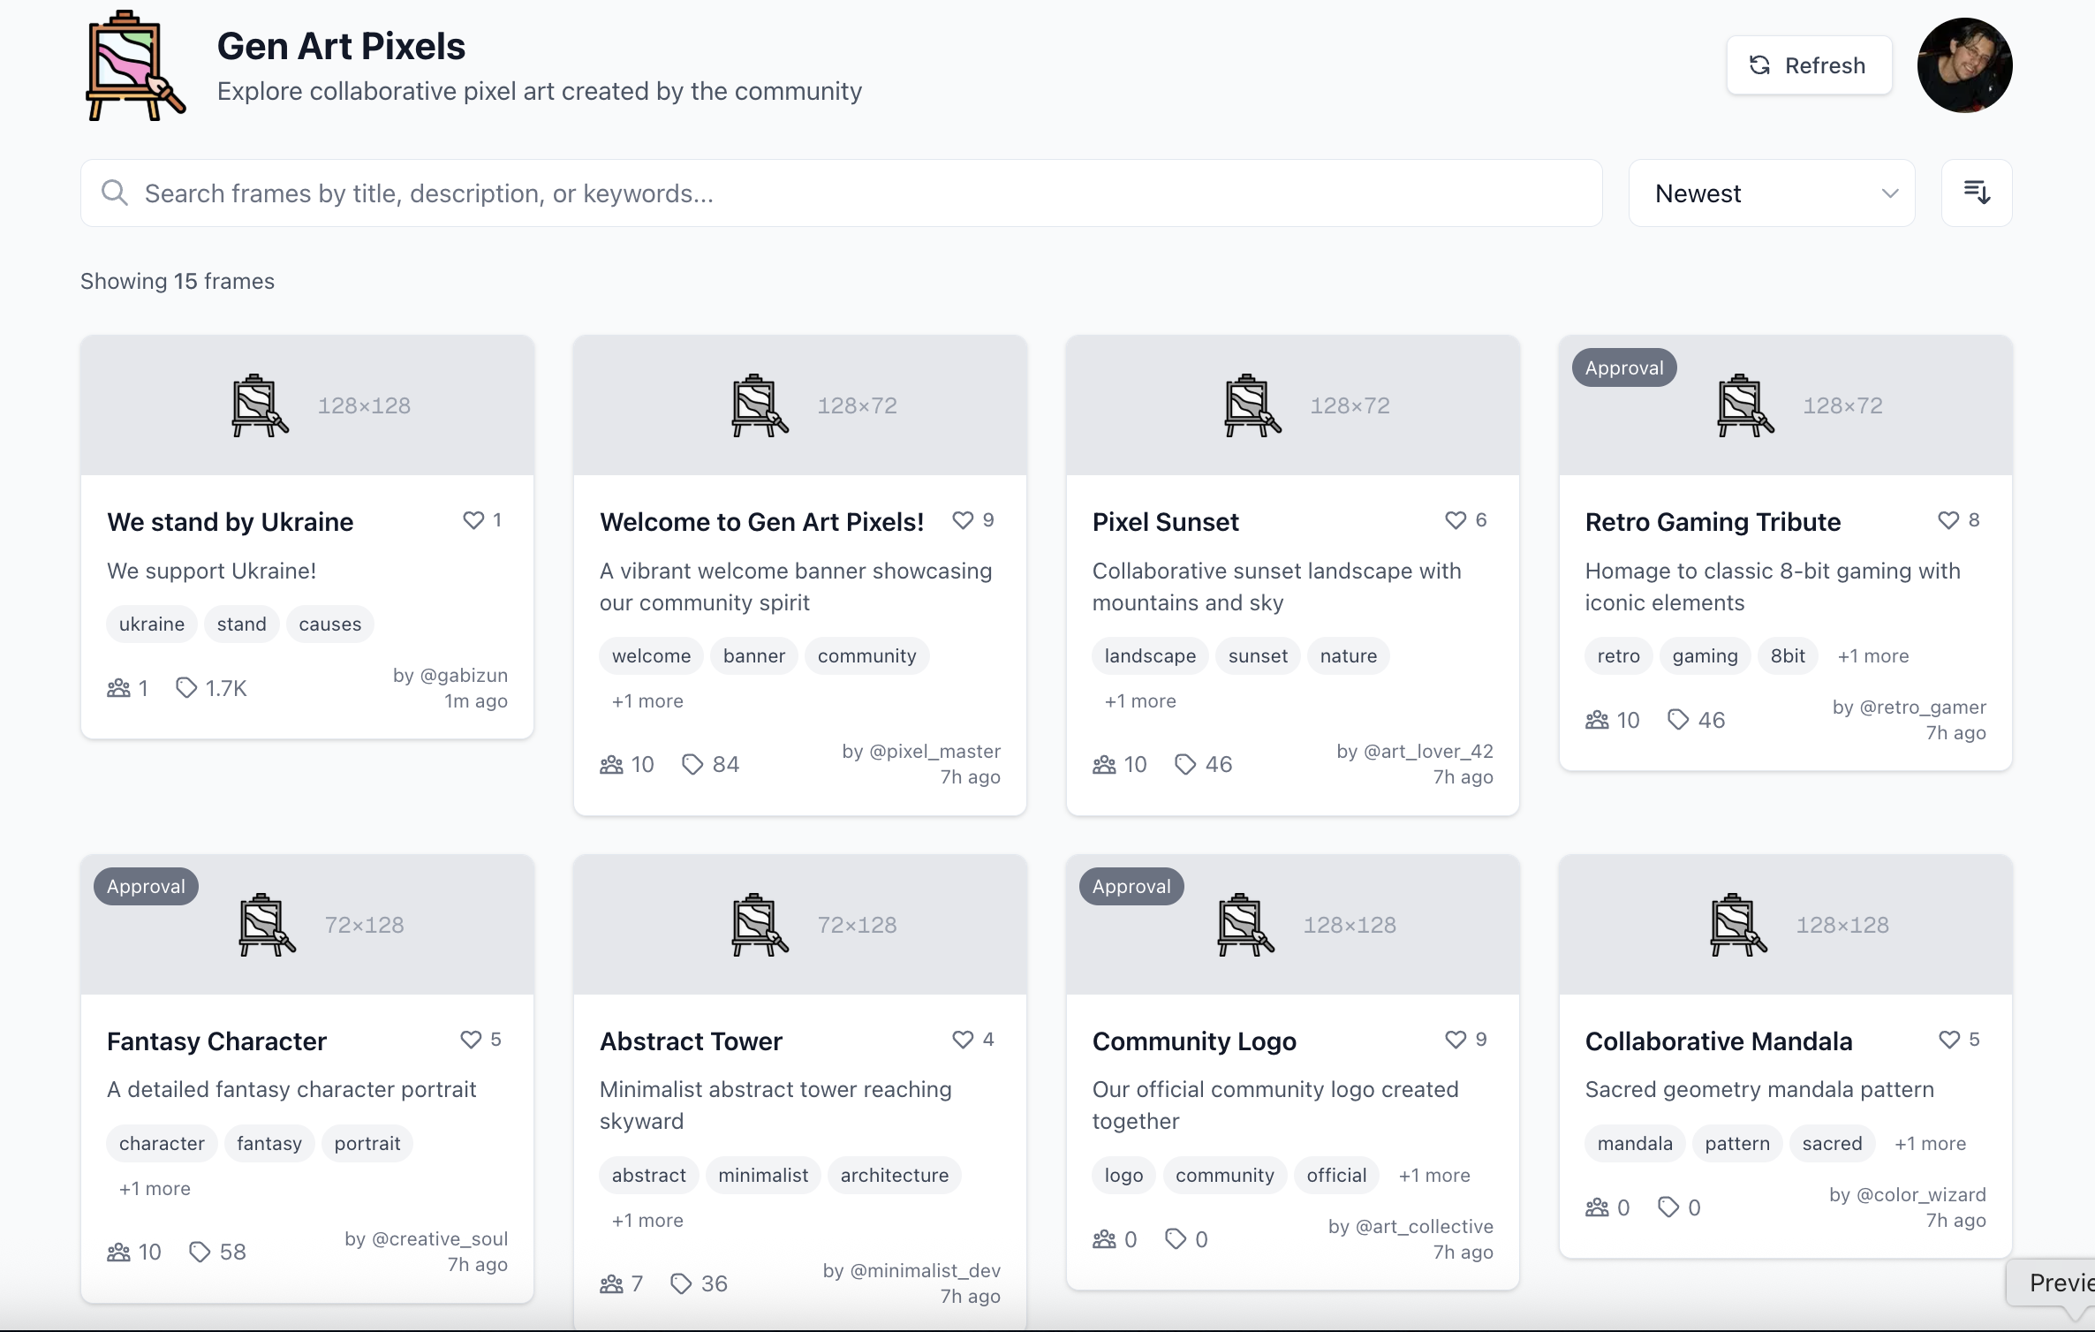
Task: Select the ukraine tag chip
Action: click(x=152, y=624)
